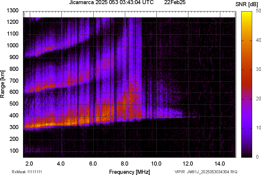The width and height of the screenshot is (261, 175).
Task: Select the SNR [dB] colorbar heading
Action: (247, 4)
